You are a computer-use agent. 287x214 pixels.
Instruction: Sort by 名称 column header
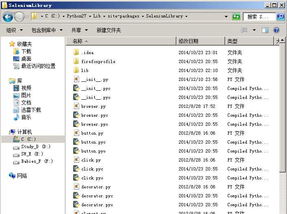click(x=121, y=41)
